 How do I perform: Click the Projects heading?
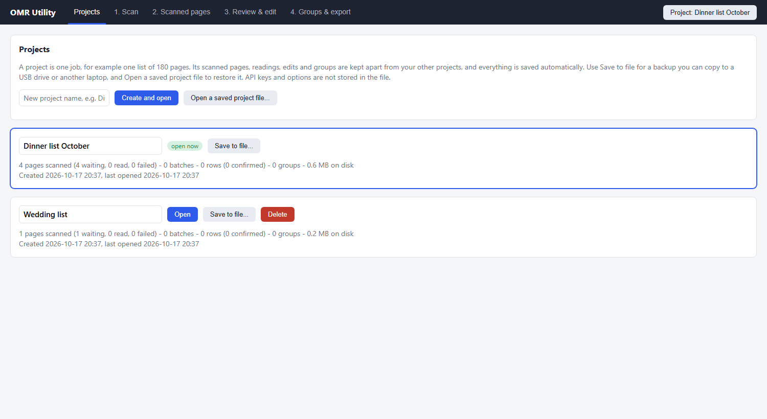click(34, 50)
